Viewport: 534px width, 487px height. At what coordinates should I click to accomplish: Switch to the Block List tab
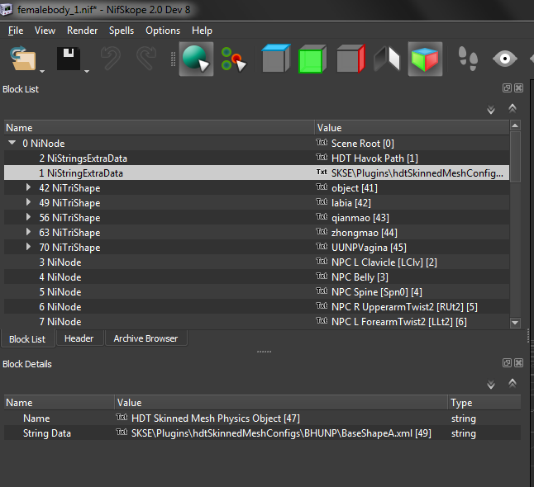27,339
